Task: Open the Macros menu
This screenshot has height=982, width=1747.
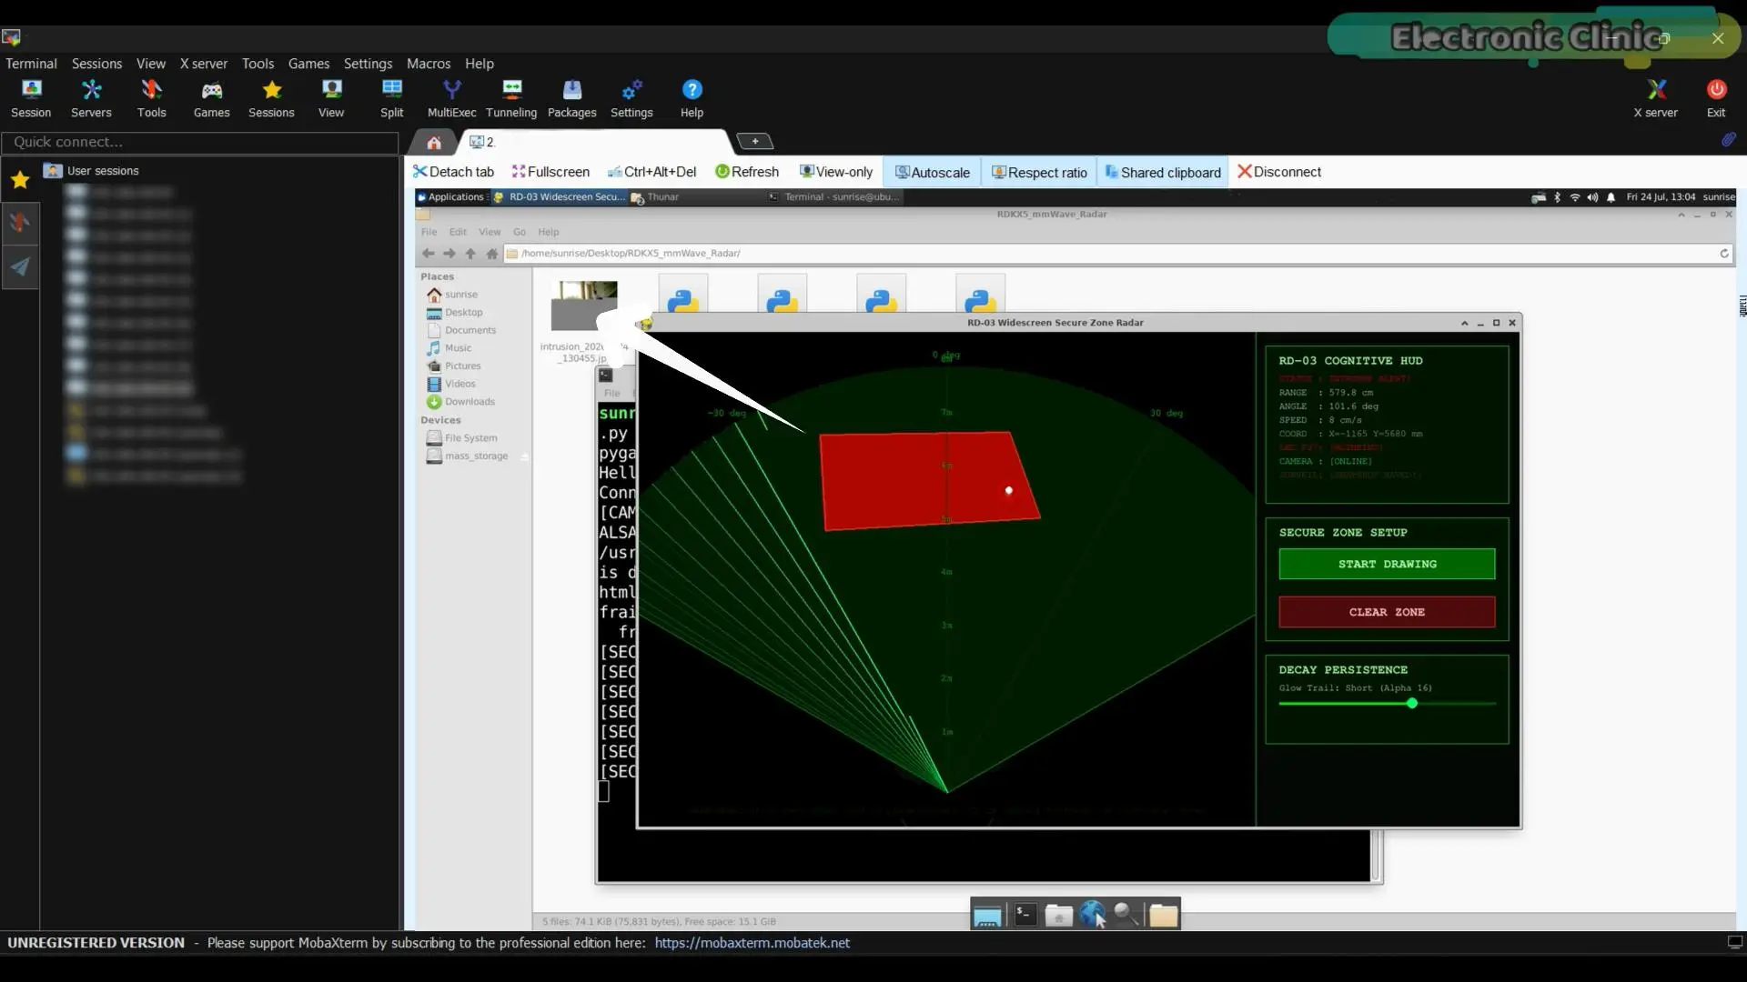Action: pos(429,64)
